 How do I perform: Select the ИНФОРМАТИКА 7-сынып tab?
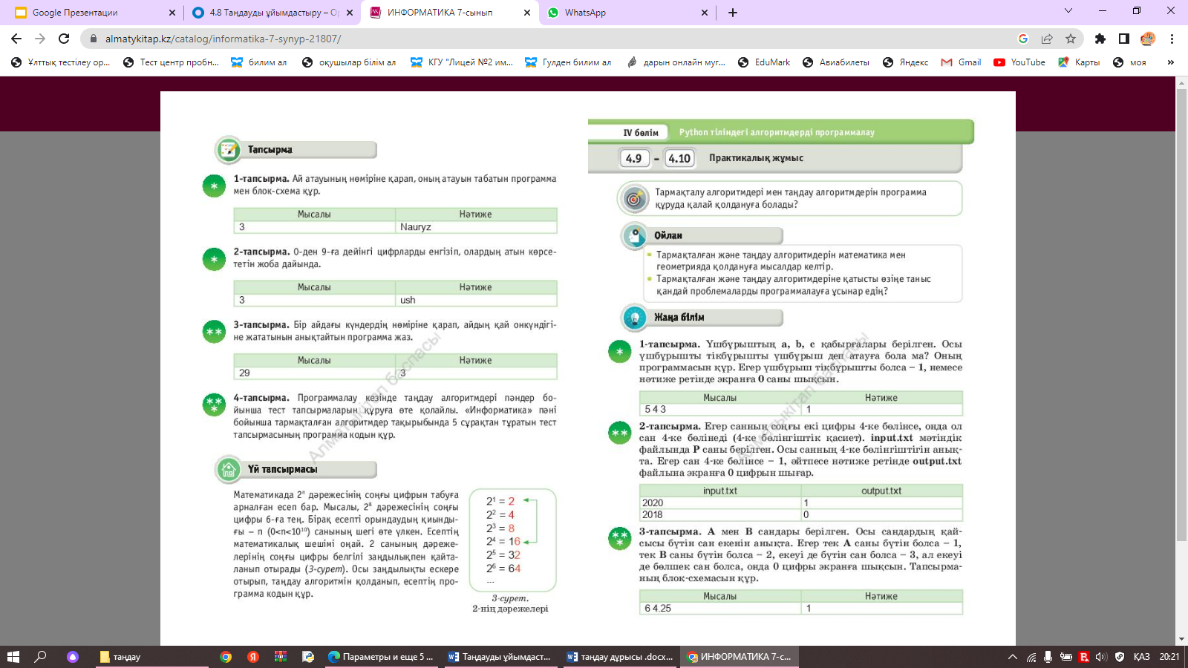pos(448,13)
